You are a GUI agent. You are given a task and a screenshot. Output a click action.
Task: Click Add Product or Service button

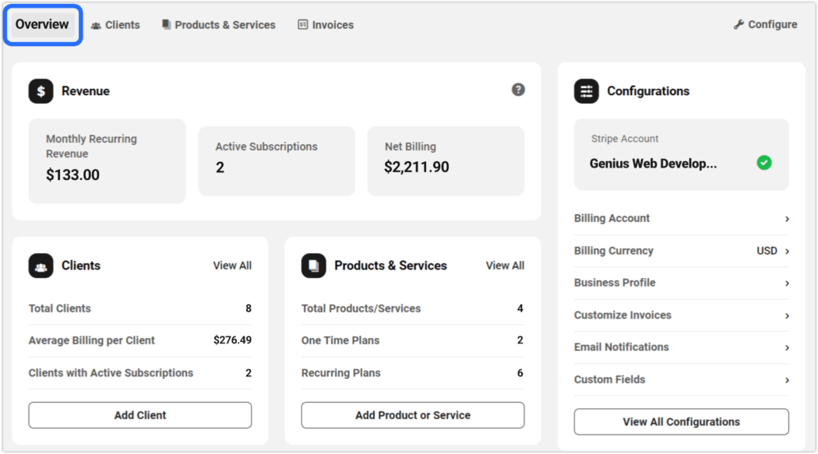[413, 415]
